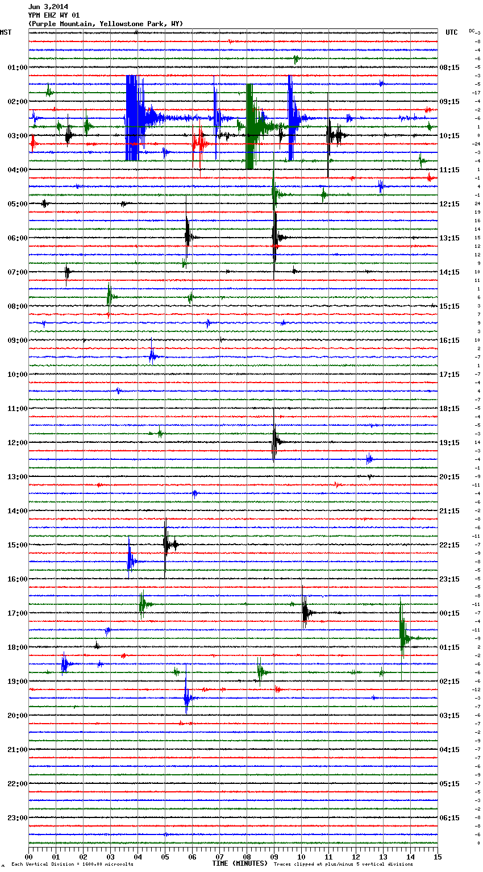Click the 'UTC' time zone label
483x872 pixels.
451,32
